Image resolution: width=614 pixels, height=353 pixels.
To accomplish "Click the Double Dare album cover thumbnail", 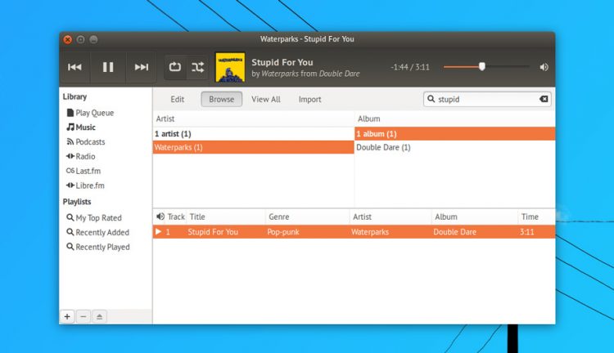I will tap(230, 67).
